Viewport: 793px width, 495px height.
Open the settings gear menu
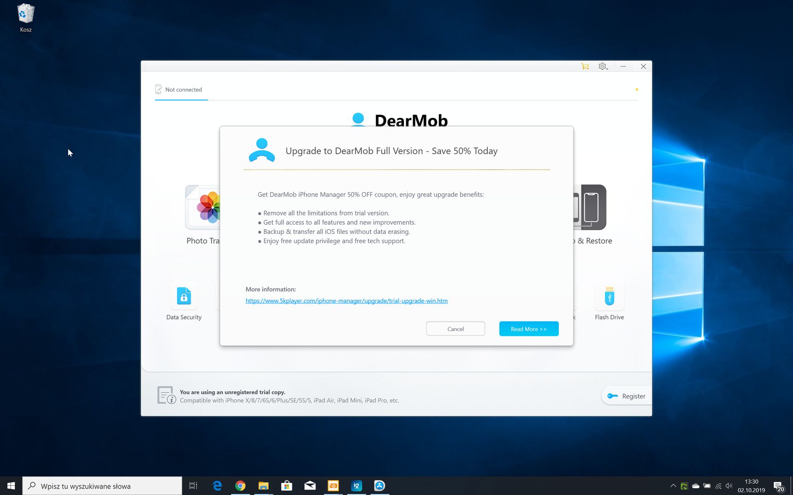click(x=603, y=66)
